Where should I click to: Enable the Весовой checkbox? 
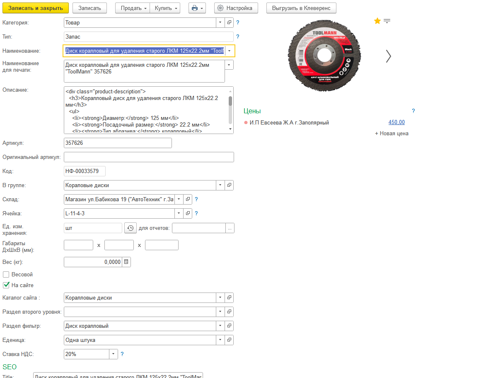tap(6, 274)
